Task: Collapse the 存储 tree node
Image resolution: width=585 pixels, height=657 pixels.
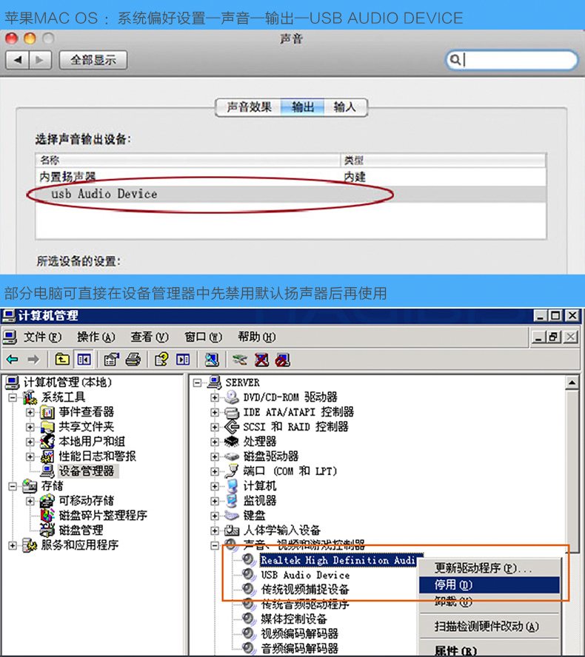Action: pos(13,486)
